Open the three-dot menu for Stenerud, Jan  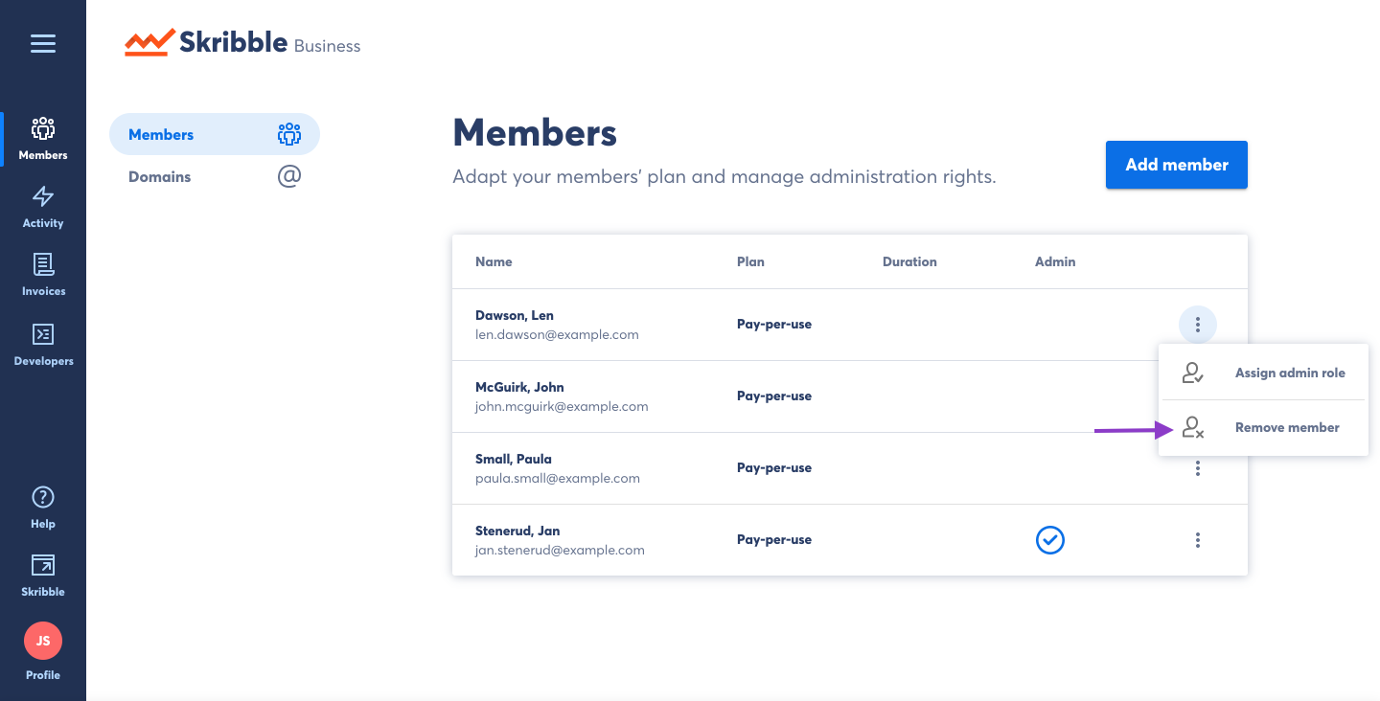click(x=1198, y=540)
